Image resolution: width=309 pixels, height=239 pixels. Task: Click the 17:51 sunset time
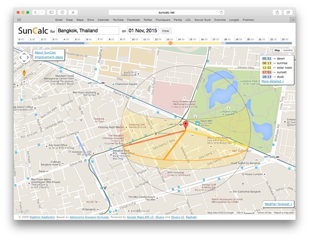(x=267, y=72)
